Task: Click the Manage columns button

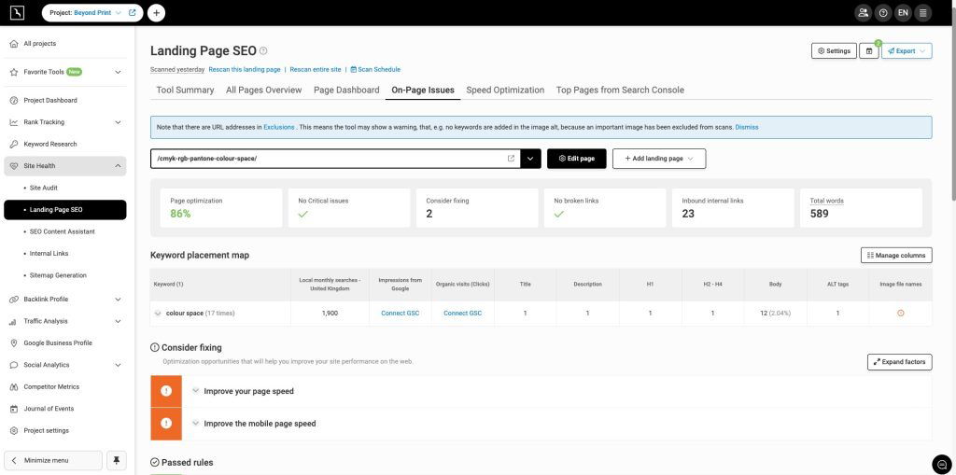Action: pos(895,255)
